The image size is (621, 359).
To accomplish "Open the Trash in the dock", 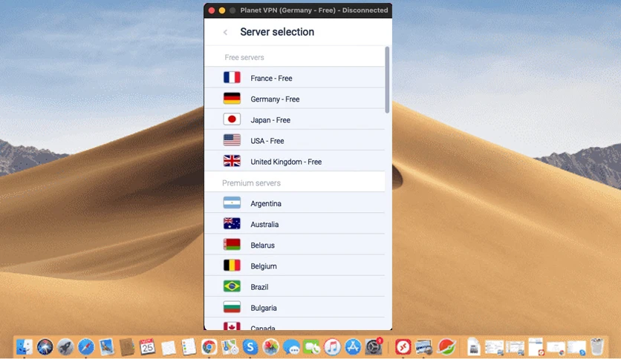I will [597, 347].
